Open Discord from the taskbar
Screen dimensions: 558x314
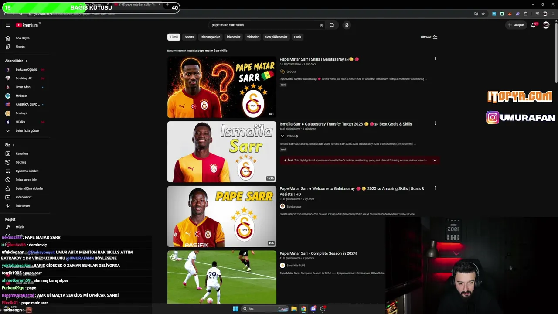tap(313, 309)
